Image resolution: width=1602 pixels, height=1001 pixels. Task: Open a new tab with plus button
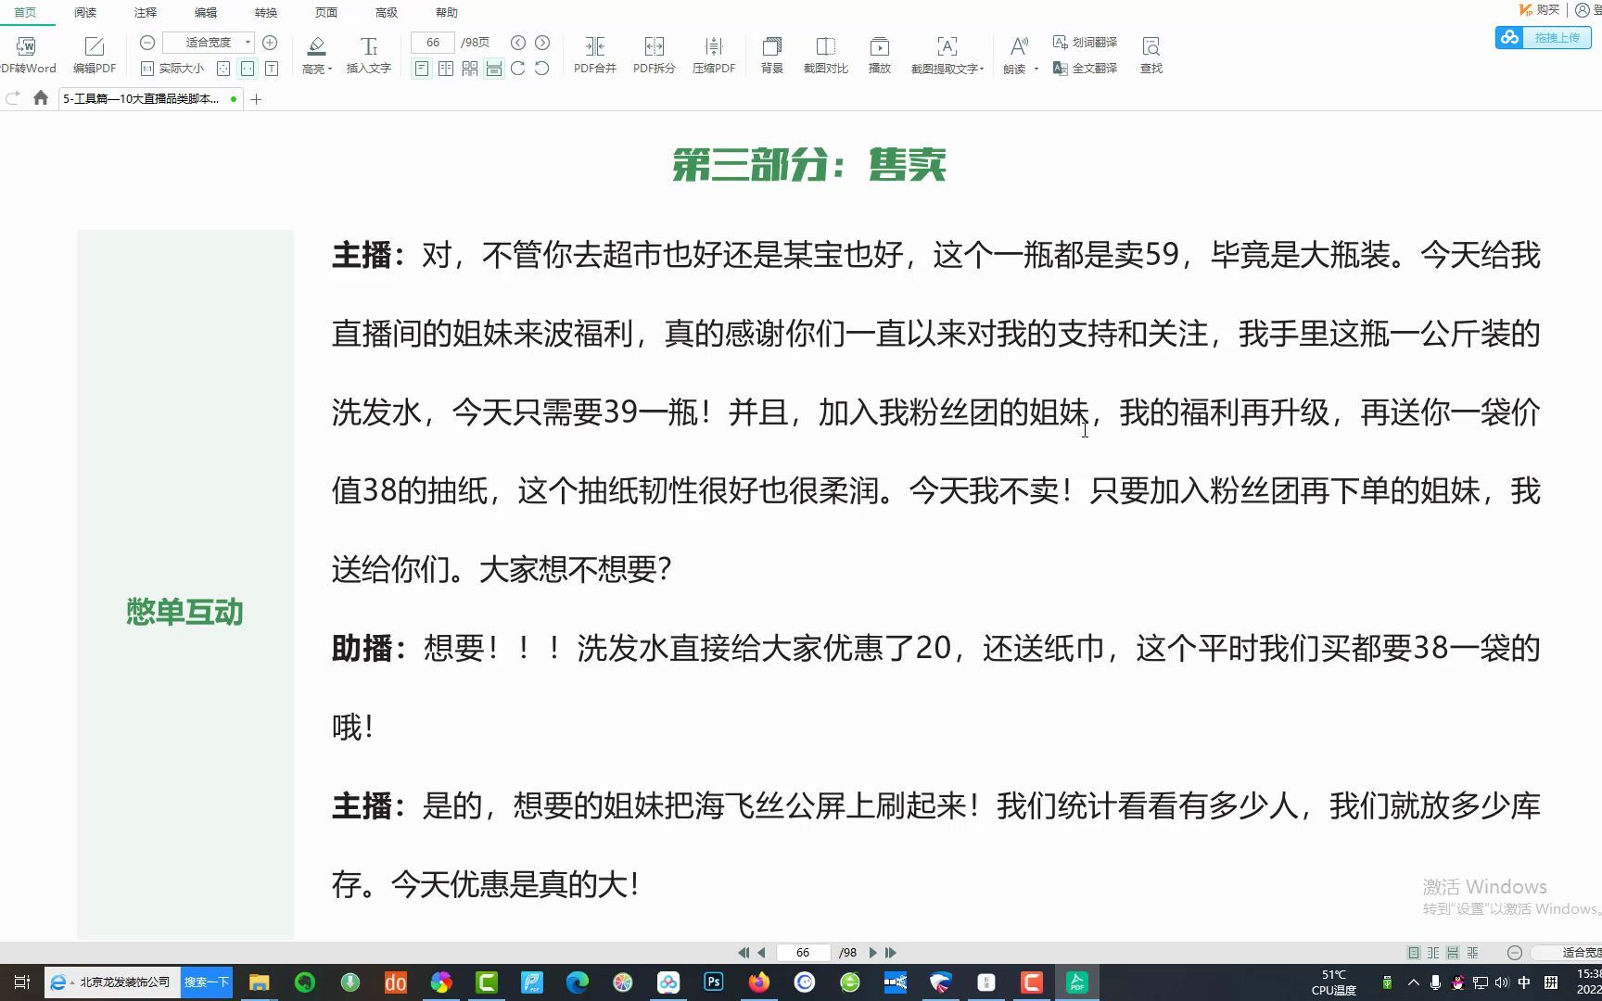tap(256, 99)
